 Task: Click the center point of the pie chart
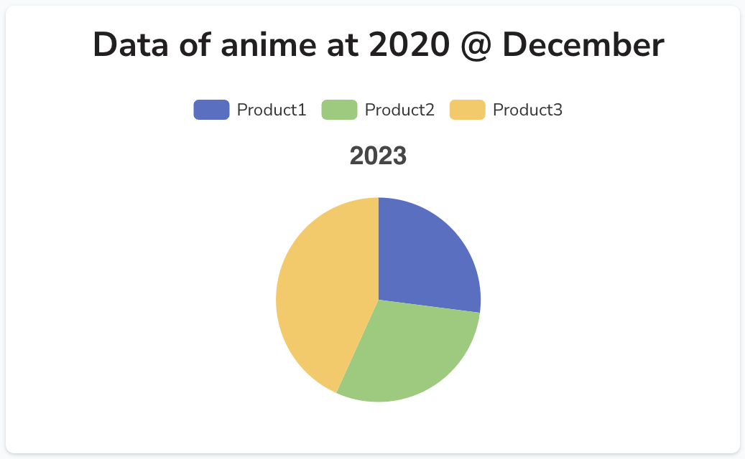tap(378, 300)
